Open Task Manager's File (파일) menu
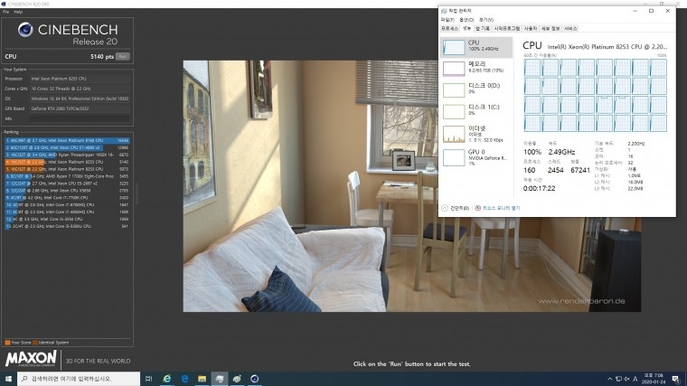The height and width of the screenshot is (386, 687). click(447, 20)
